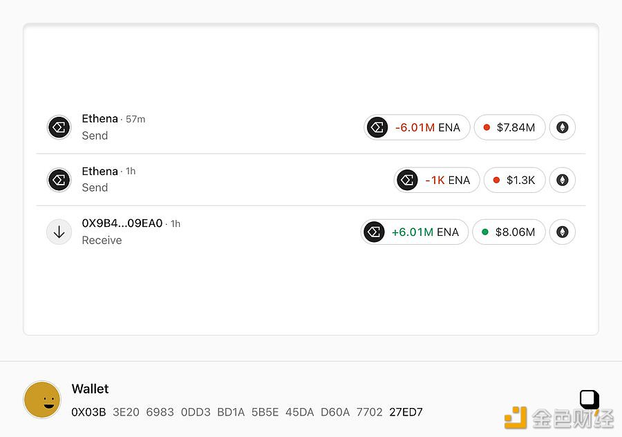Copy wallet address using copy icon
Image resolution: width=622 pixels, height=437 pixels.
pos(588,399)
